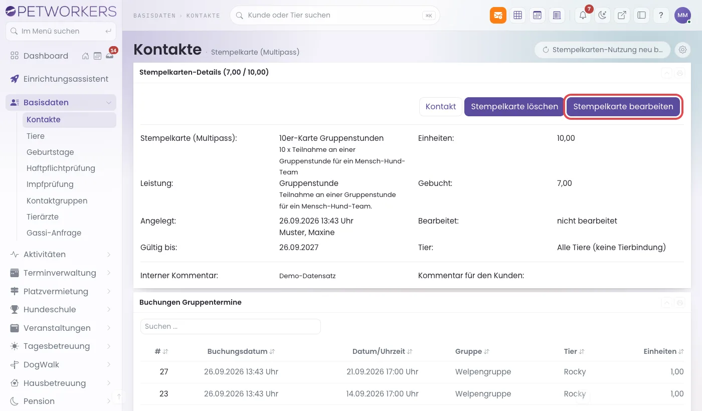
Task: Print the Buchungen Gruppentermine panel
Action: [680, 302]
